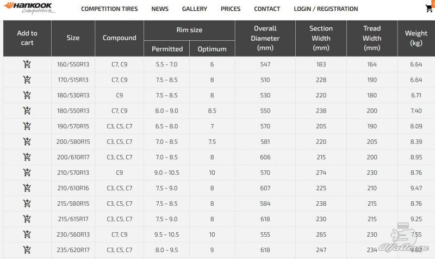Viewport: 435px width, 259px height.
Task: Add 180/550R13 tire to cart
Action: coord(27,110)
